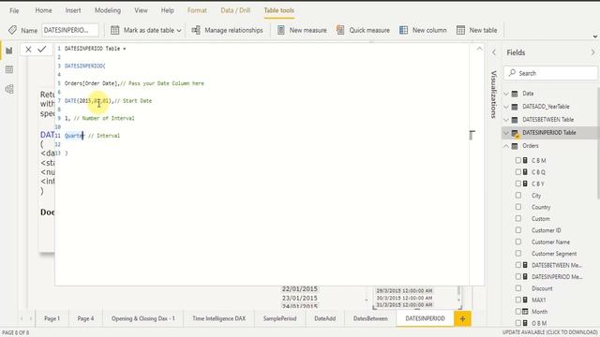Viewport: 600px width, 337px height.
Task: Open the Data / Drill tab
Action: pos(235,10)
